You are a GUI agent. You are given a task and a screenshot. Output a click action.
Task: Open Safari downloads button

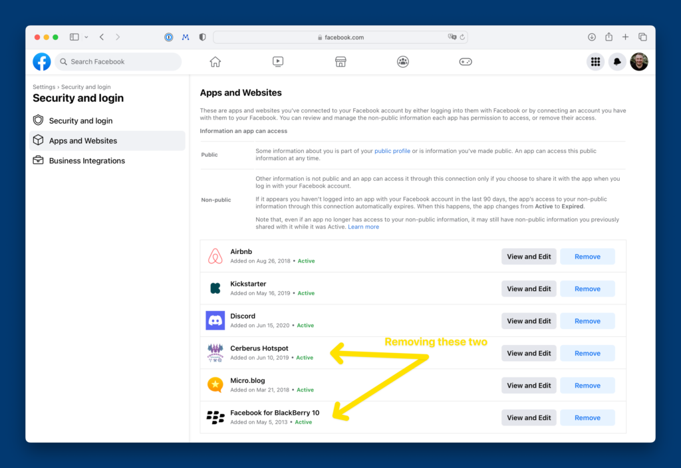(x=592, y=37)
